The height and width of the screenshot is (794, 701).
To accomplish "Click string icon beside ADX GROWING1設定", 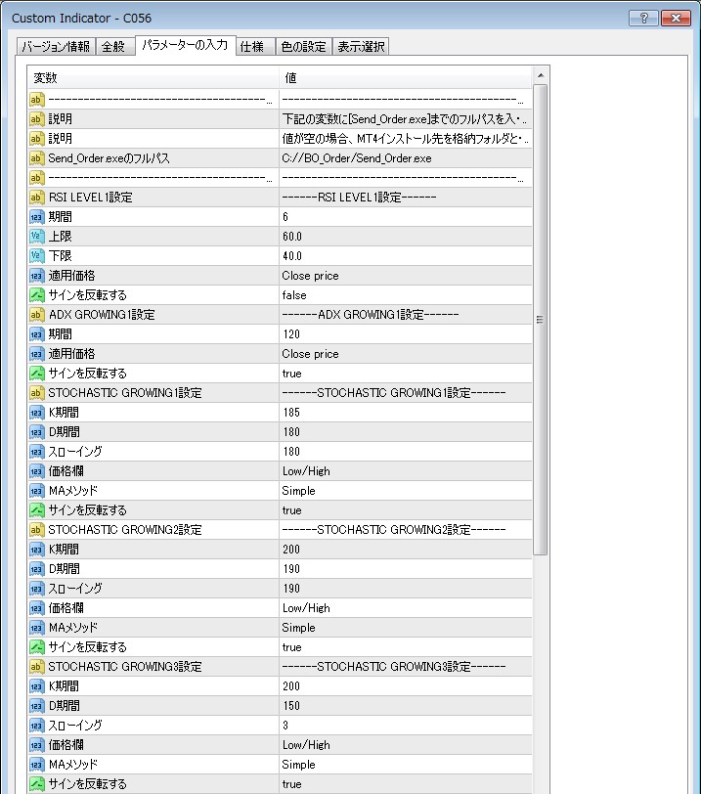I will 36,315.
